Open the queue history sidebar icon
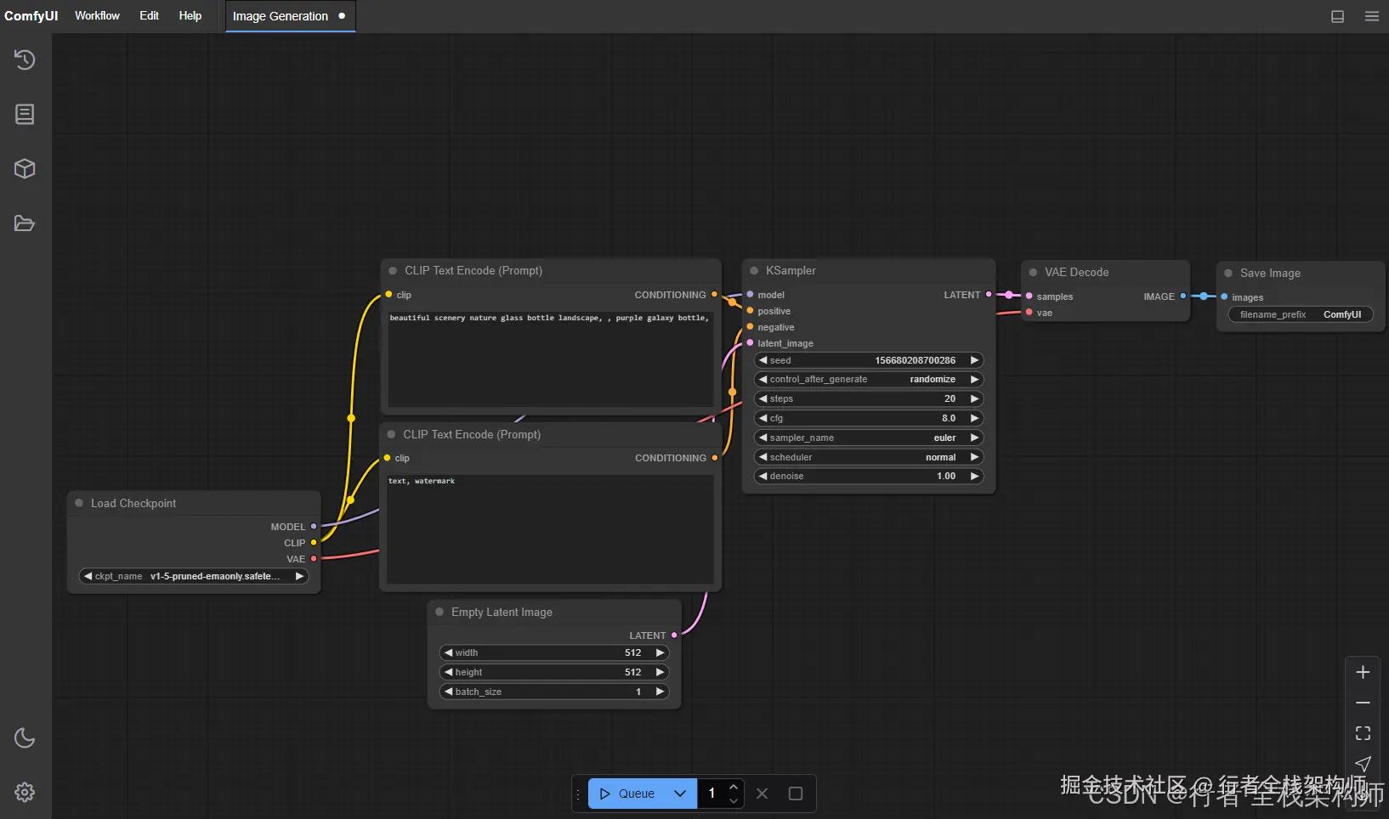 [25, 59]
